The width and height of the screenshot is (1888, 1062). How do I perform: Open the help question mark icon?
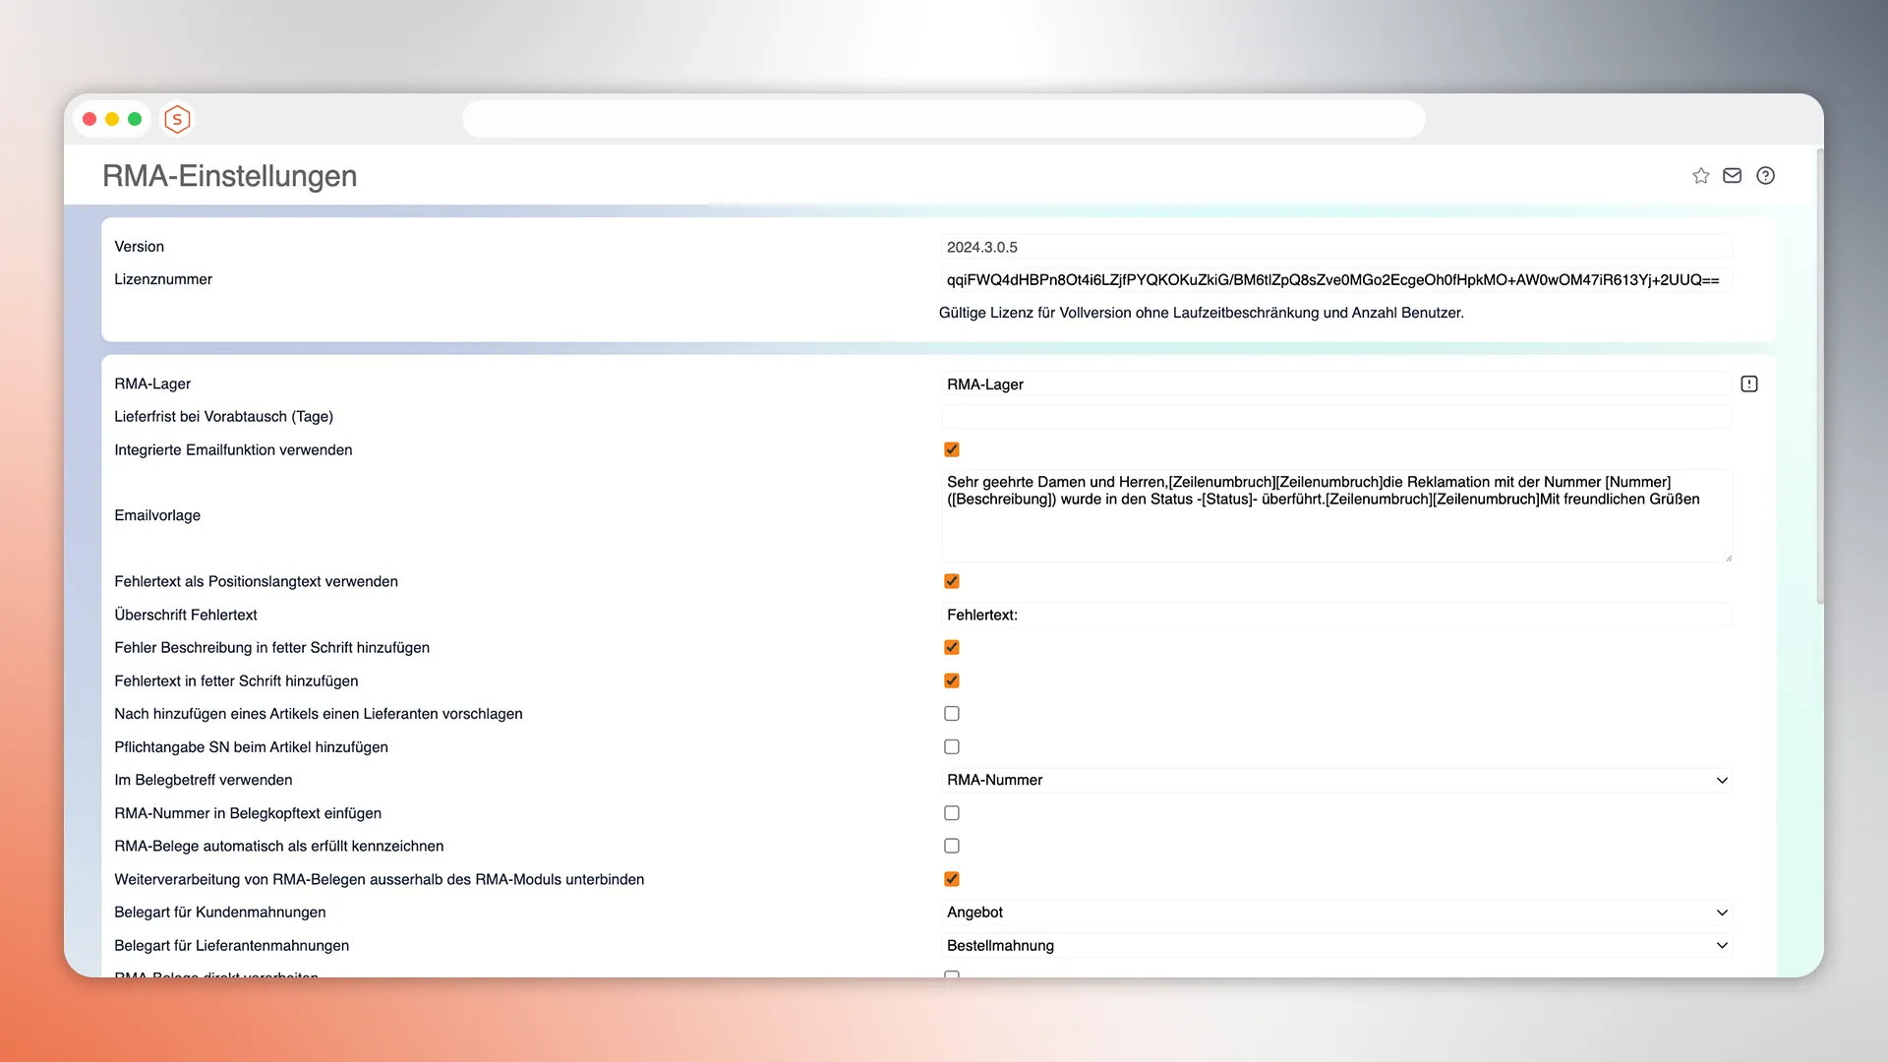click(x=1766, y=176)
